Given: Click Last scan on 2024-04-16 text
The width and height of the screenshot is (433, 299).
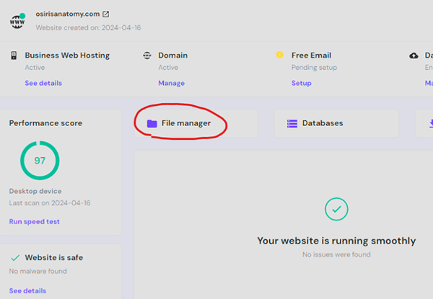Looking at the screenshot, I should point(50,203).
